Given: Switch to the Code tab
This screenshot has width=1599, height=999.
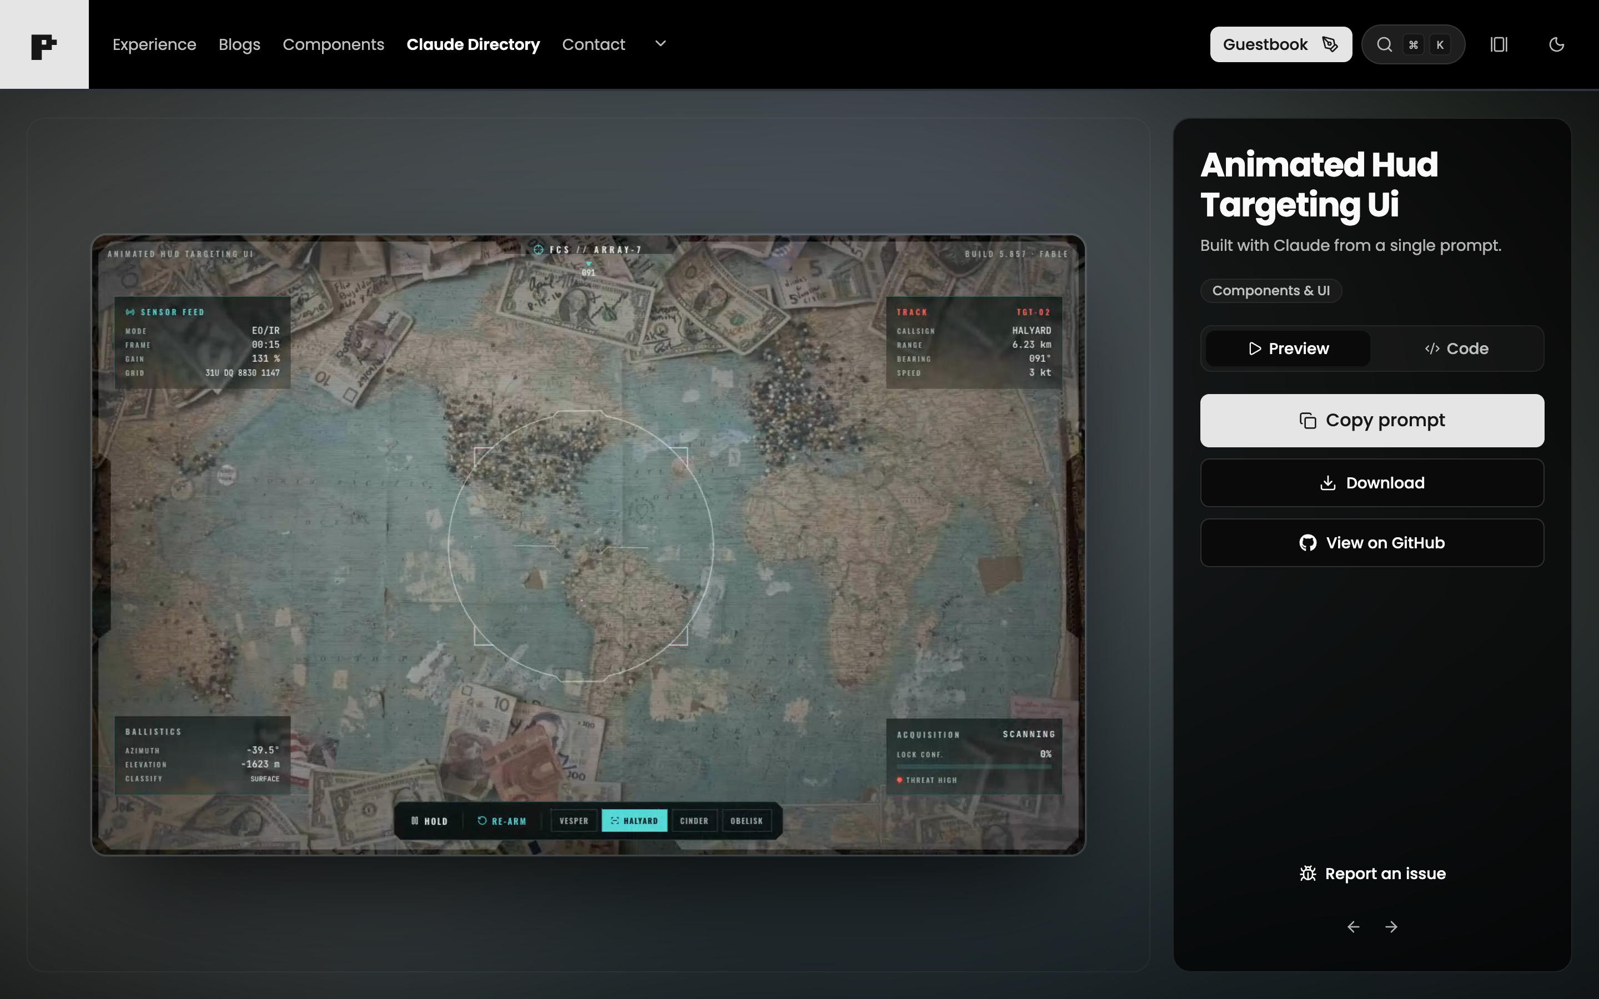Looking at the screenshot, I should pyautogui.click(x=1456, y=348).
